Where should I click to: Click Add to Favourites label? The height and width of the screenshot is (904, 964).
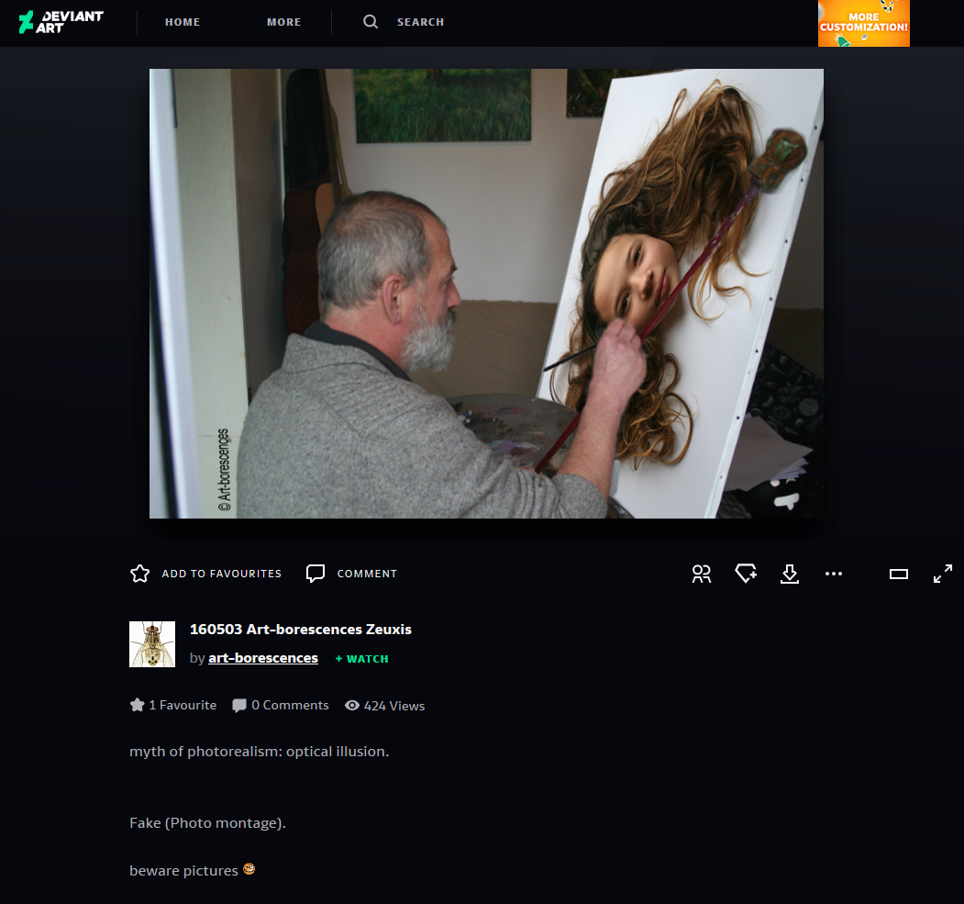(221, 574)
